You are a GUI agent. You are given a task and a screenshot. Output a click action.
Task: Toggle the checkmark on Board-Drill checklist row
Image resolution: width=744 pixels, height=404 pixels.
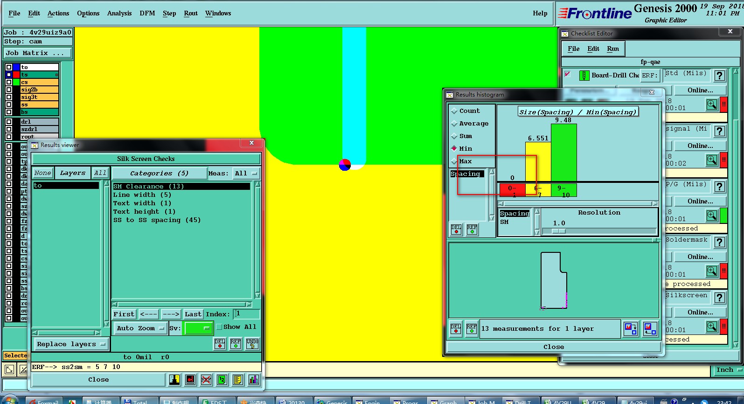(567, 74)
